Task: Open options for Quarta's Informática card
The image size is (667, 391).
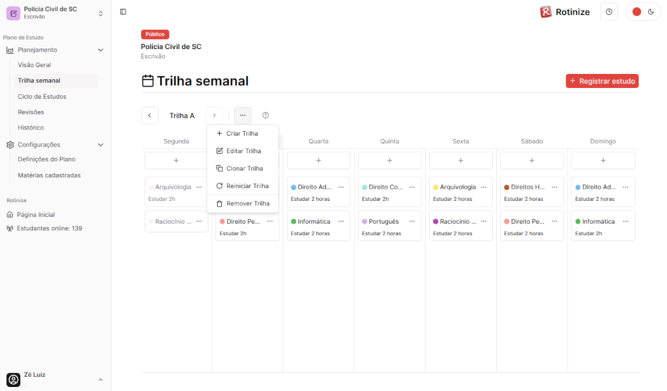Action: tap(341, 222)
